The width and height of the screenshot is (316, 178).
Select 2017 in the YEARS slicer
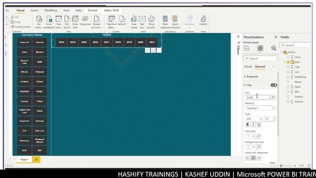pyautogui.click(x=107, y=42)
